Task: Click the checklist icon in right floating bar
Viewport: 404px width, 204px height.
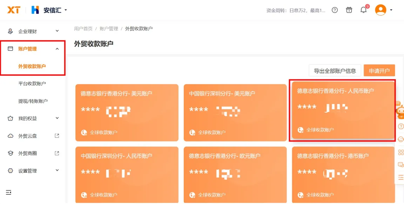Action: (x=401, y=177)
